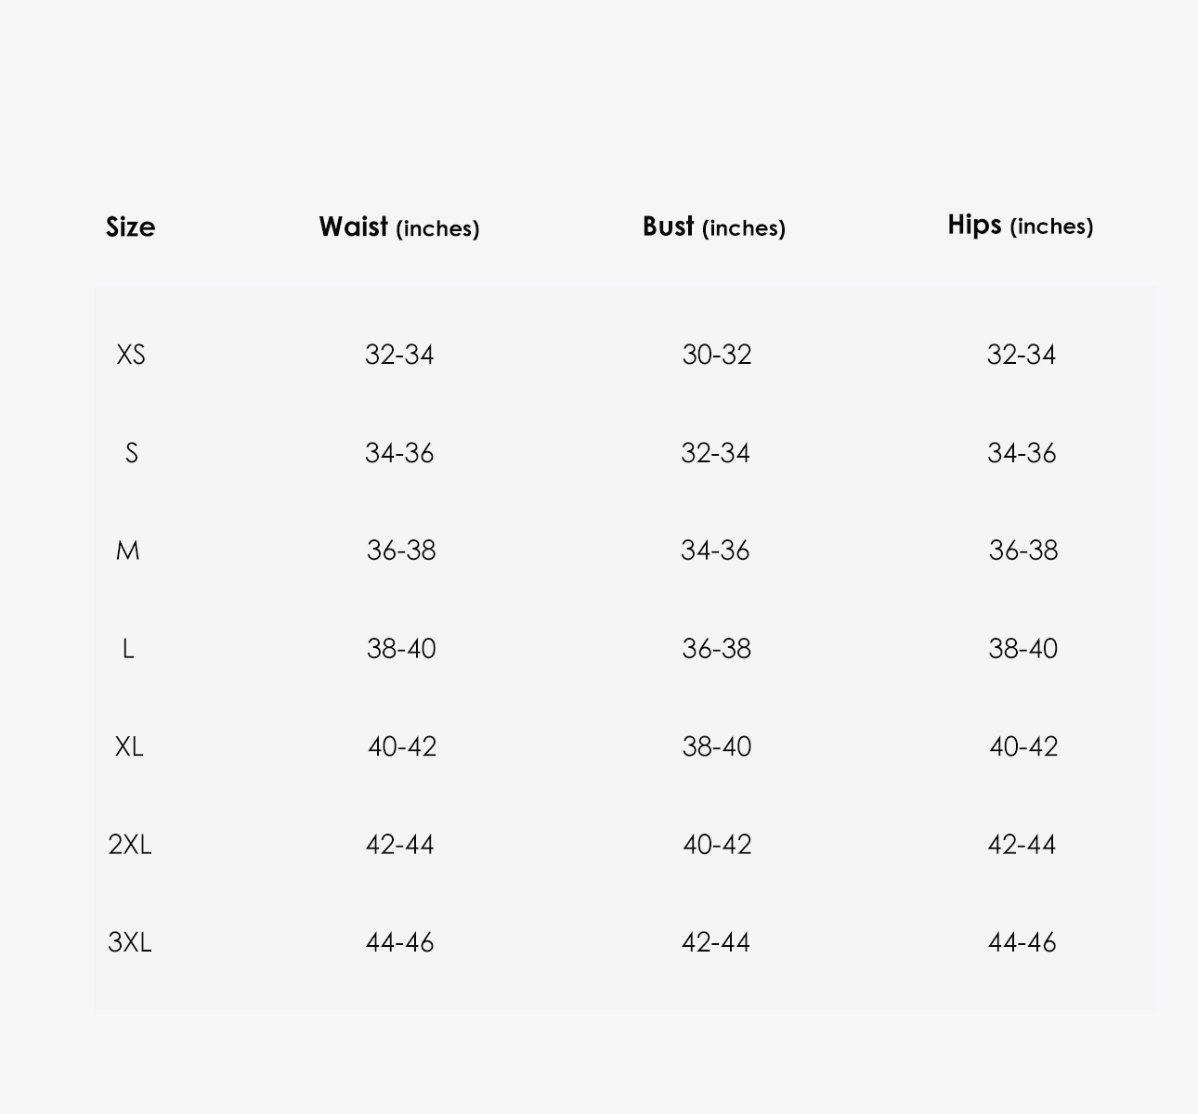
Task: Select the S size label
Action: 131,453
